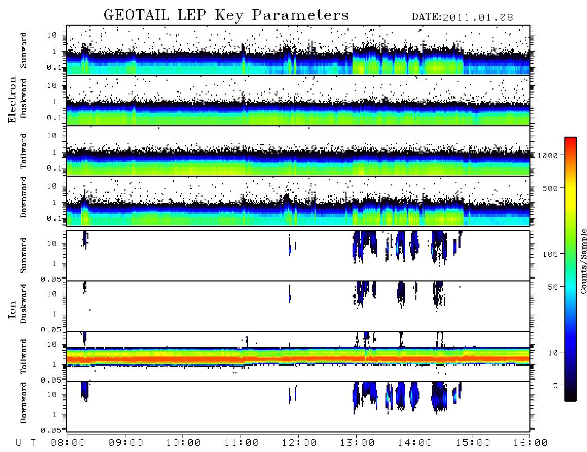Select the Ion Duskward axis label
This screenshot has height=452, width=587.
point(24,304)
